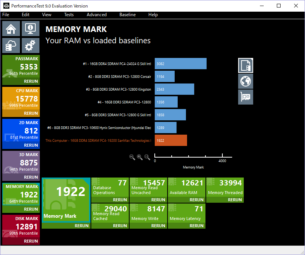Maximize the PerformanceTest window
Image resolution: width=305 pixels, height=255 pixels.
(279, 6)
